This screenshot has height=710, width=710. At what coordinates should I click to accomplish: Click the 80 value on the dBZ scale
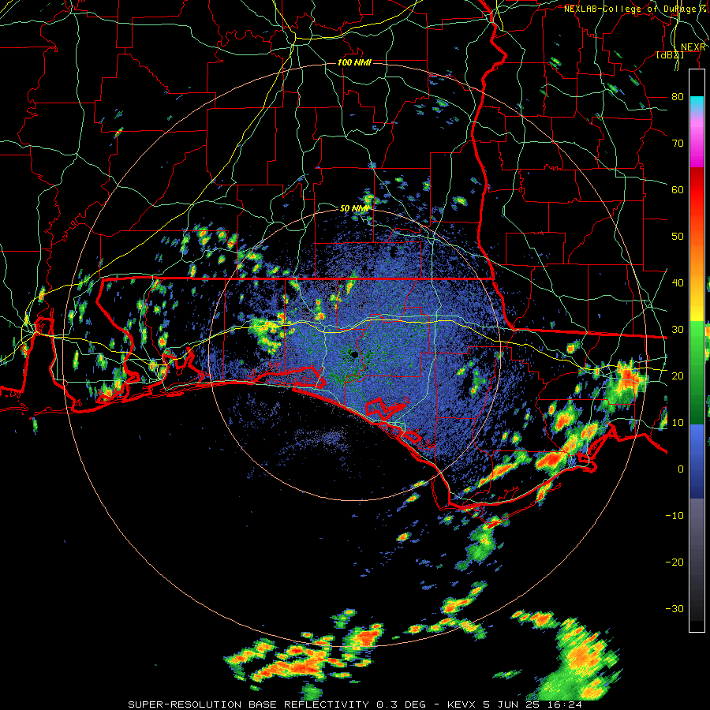678,97
